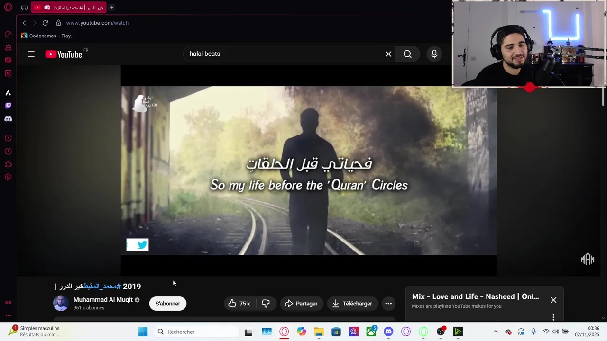Open Muhammad Al Muqit channel name link
This screenshot has height=341, width=607.
coord(103,300)
